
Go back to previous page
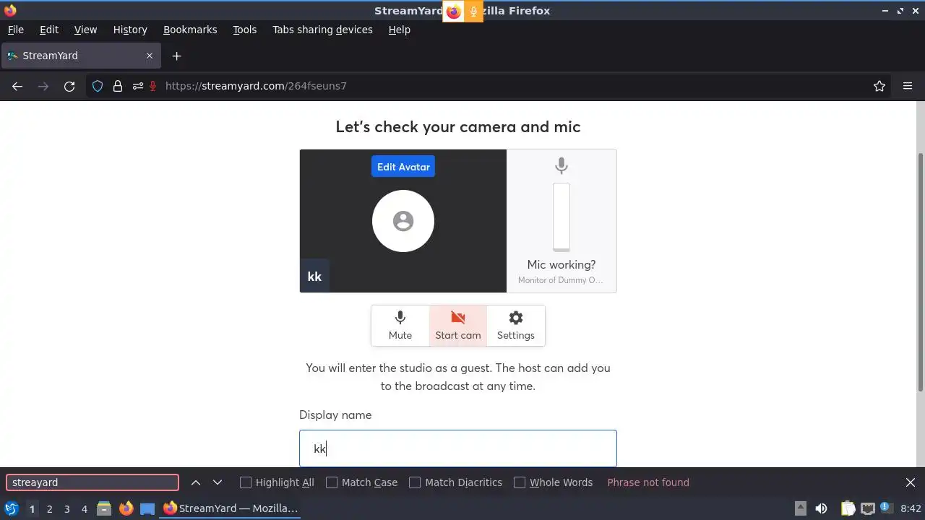(x=17, y=86)
